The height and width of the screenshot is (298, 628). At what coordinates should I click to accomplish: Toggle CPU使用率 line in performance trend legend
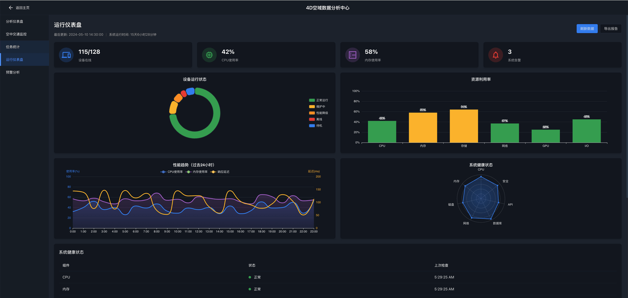(x=172, y=172)
